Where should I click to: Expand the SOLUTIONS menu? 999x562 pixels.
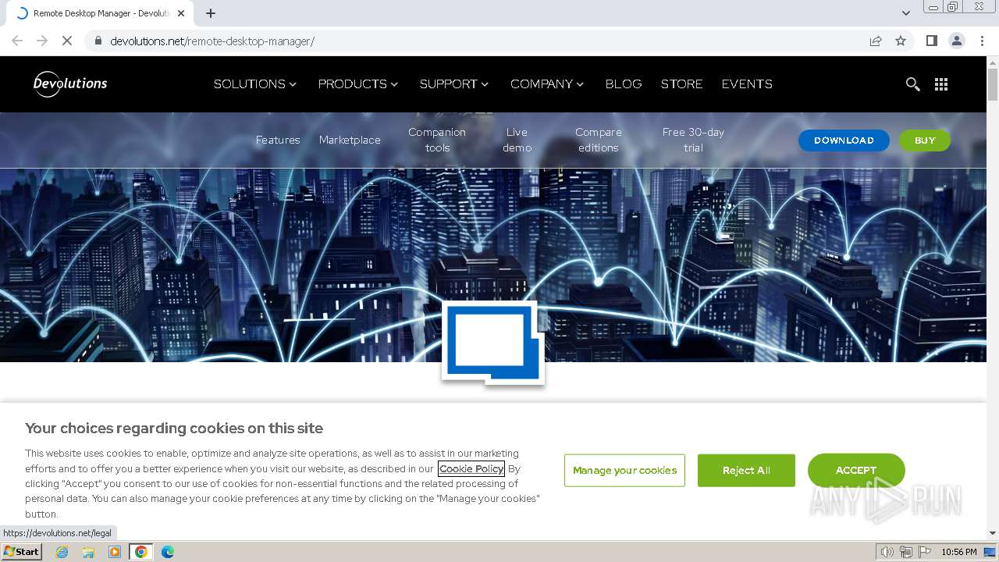coord(255,84)
